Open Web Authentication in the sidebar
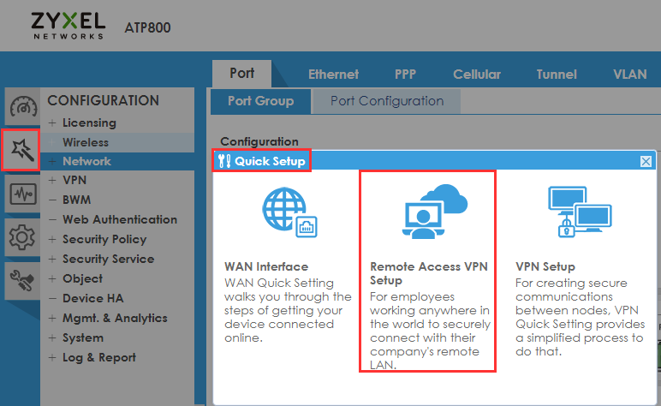The image size is (661, 406). 119,219
